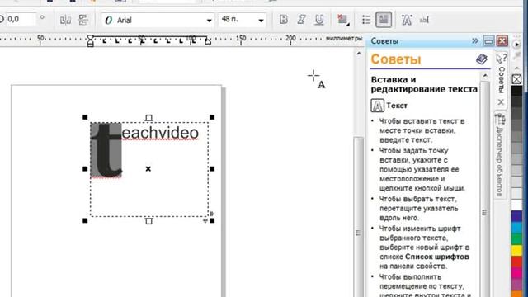This screenshot has height=297, width=528.
Task: Open the 48 pt font size dropdown
Action: click(x=261, y=21)
